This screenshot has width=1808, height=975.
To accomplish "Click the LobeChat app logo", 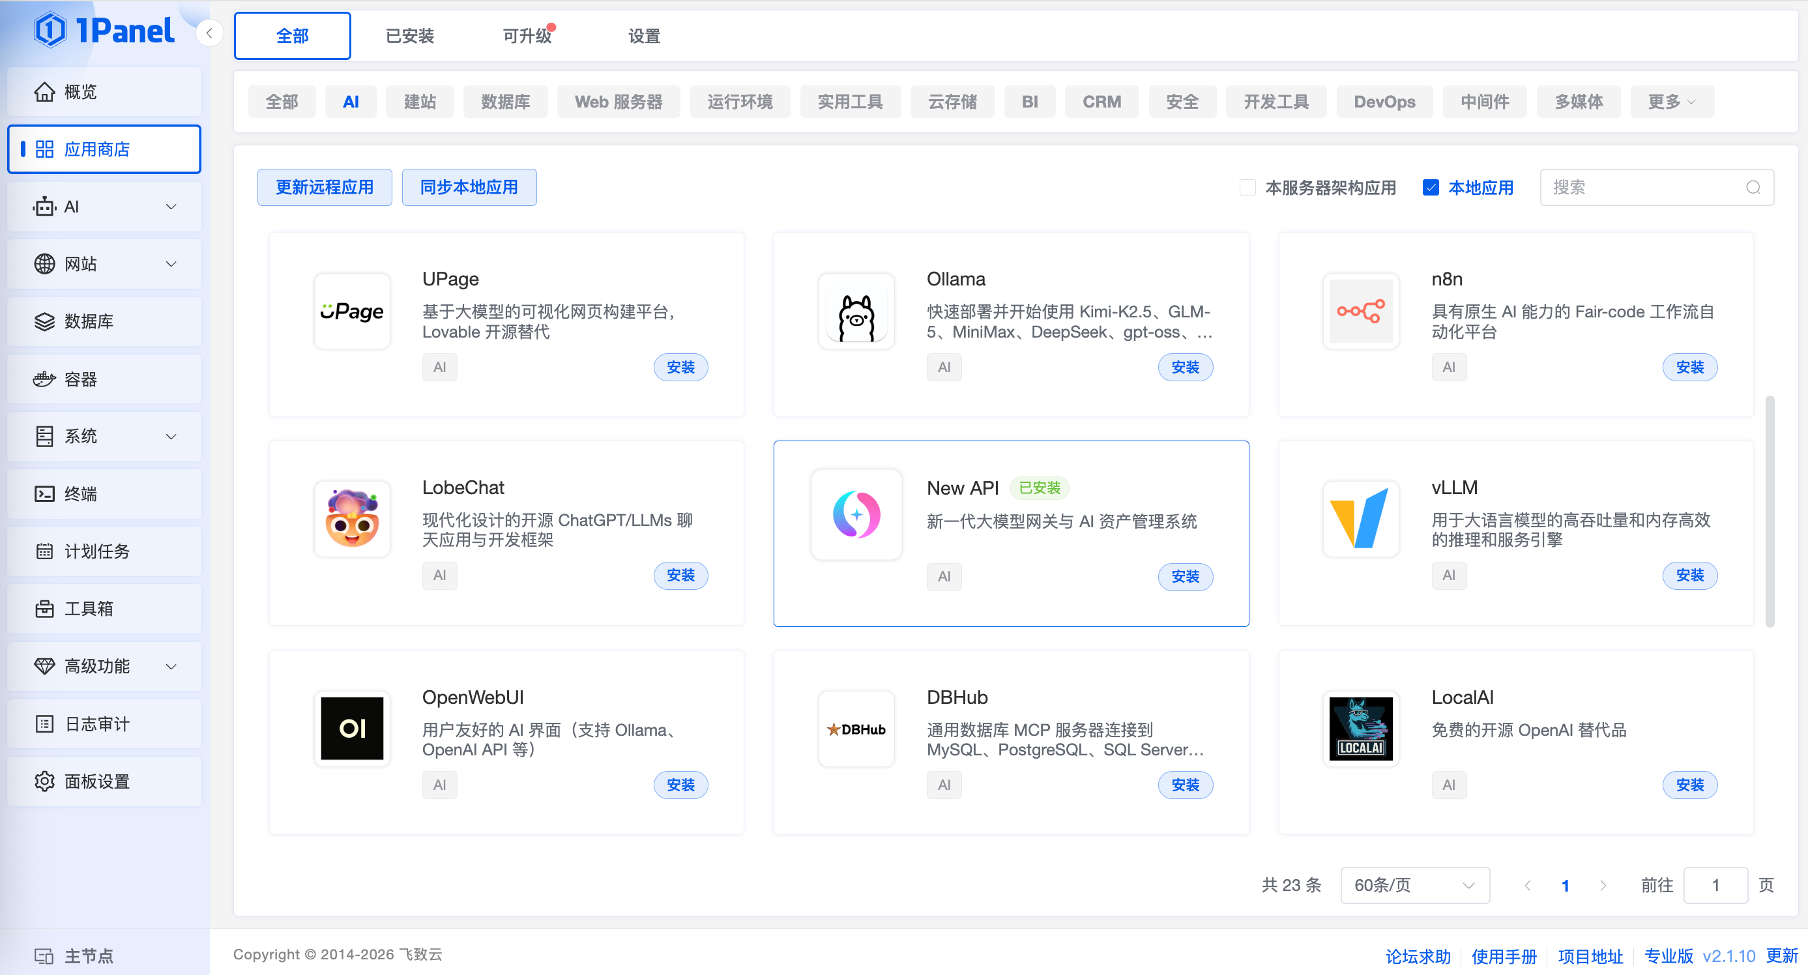I will [352, 519].
